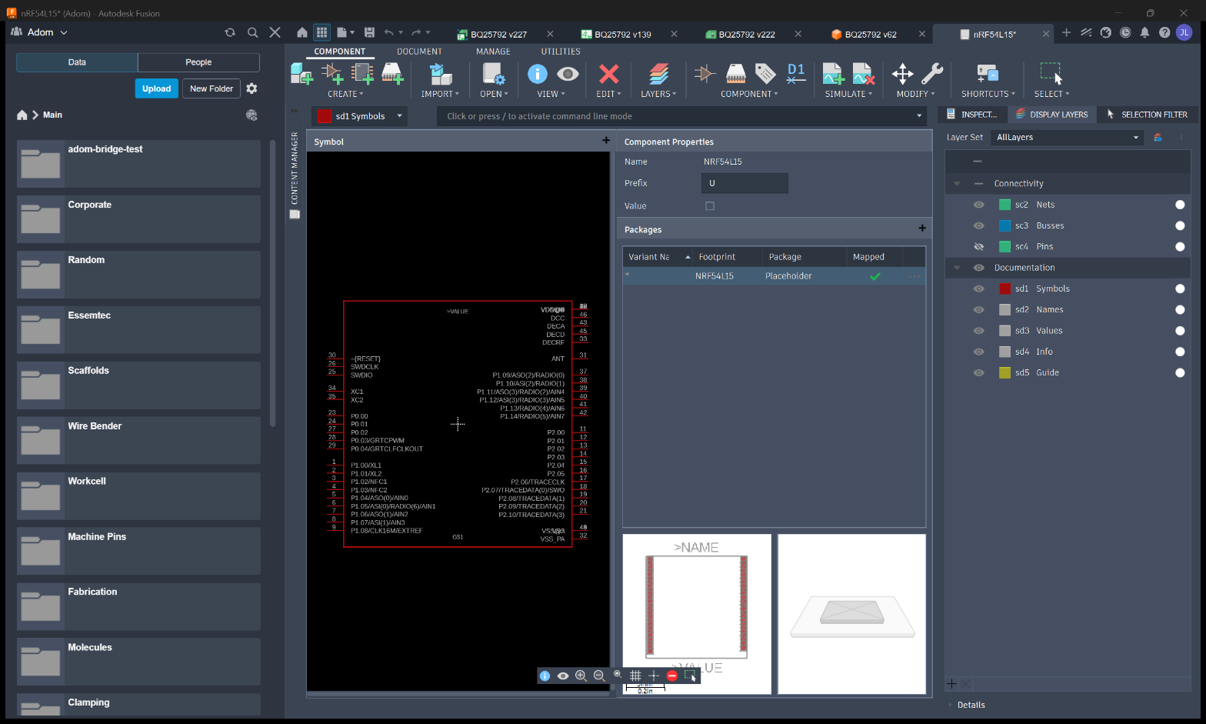1206x724 pixels.
Task: Open data panel settings gear
Action: [252, 88]
